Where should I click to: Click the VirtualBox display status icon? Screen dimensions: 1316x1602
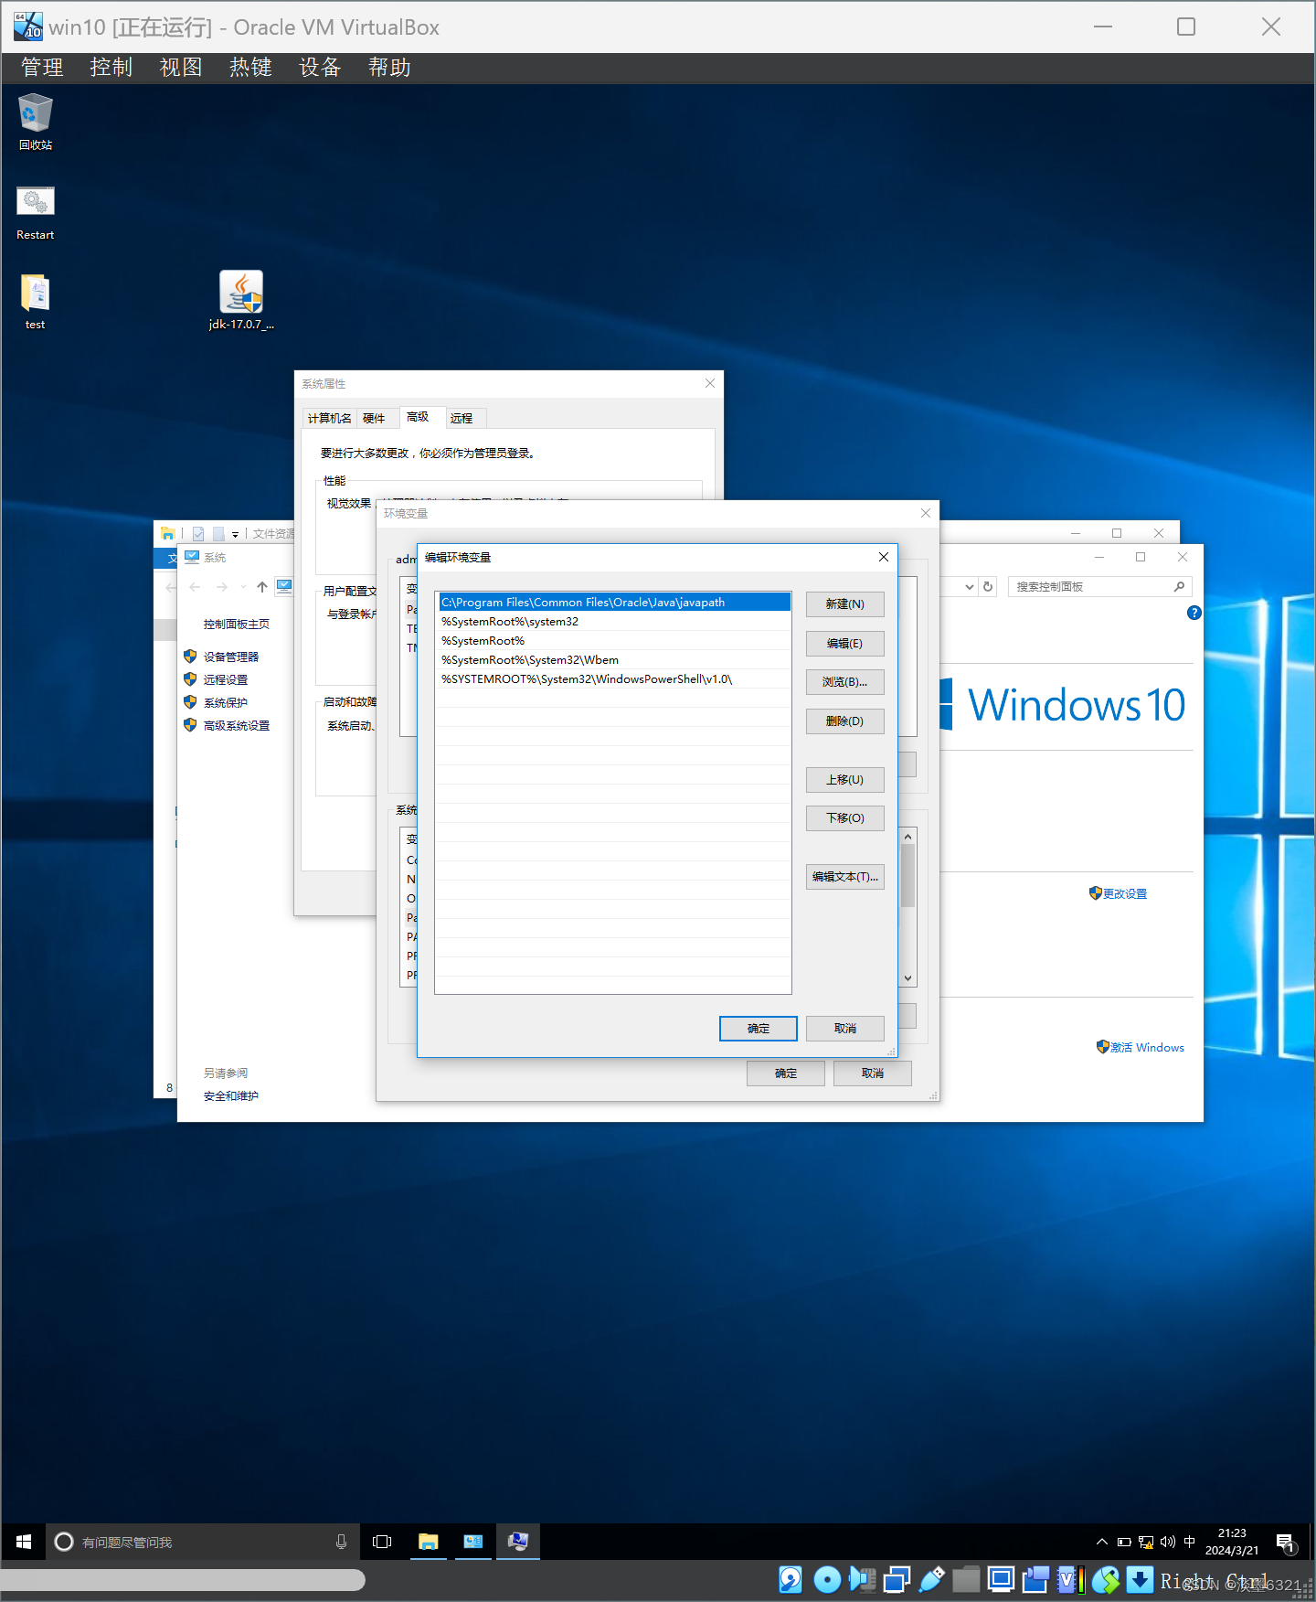(1001, 1579)
